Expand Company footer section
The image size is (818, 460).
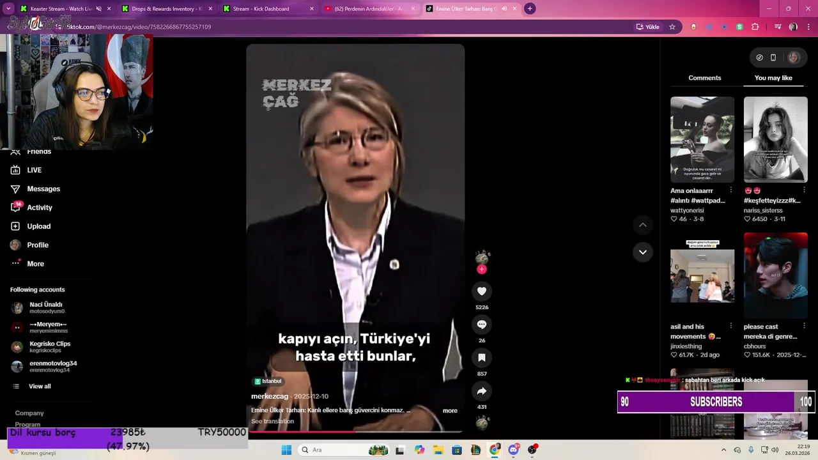(29, 413)
